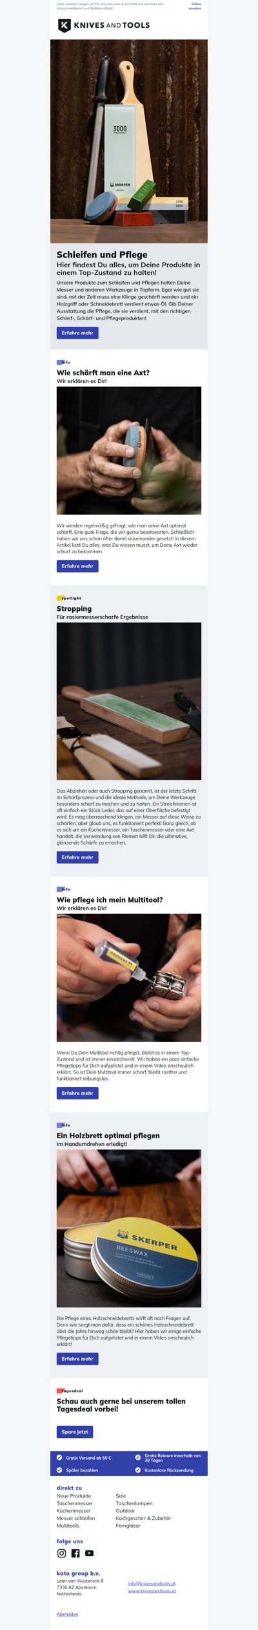Screen dimensions: 258x1630
Task: Open the www.knivesandtools.at website link
Action: [152, 1590]
